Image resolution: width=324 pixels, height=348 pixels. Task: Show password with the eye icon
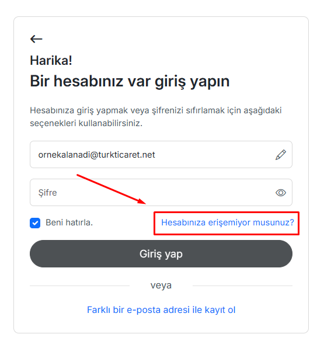pyautogui.click(x=280, y=193)
